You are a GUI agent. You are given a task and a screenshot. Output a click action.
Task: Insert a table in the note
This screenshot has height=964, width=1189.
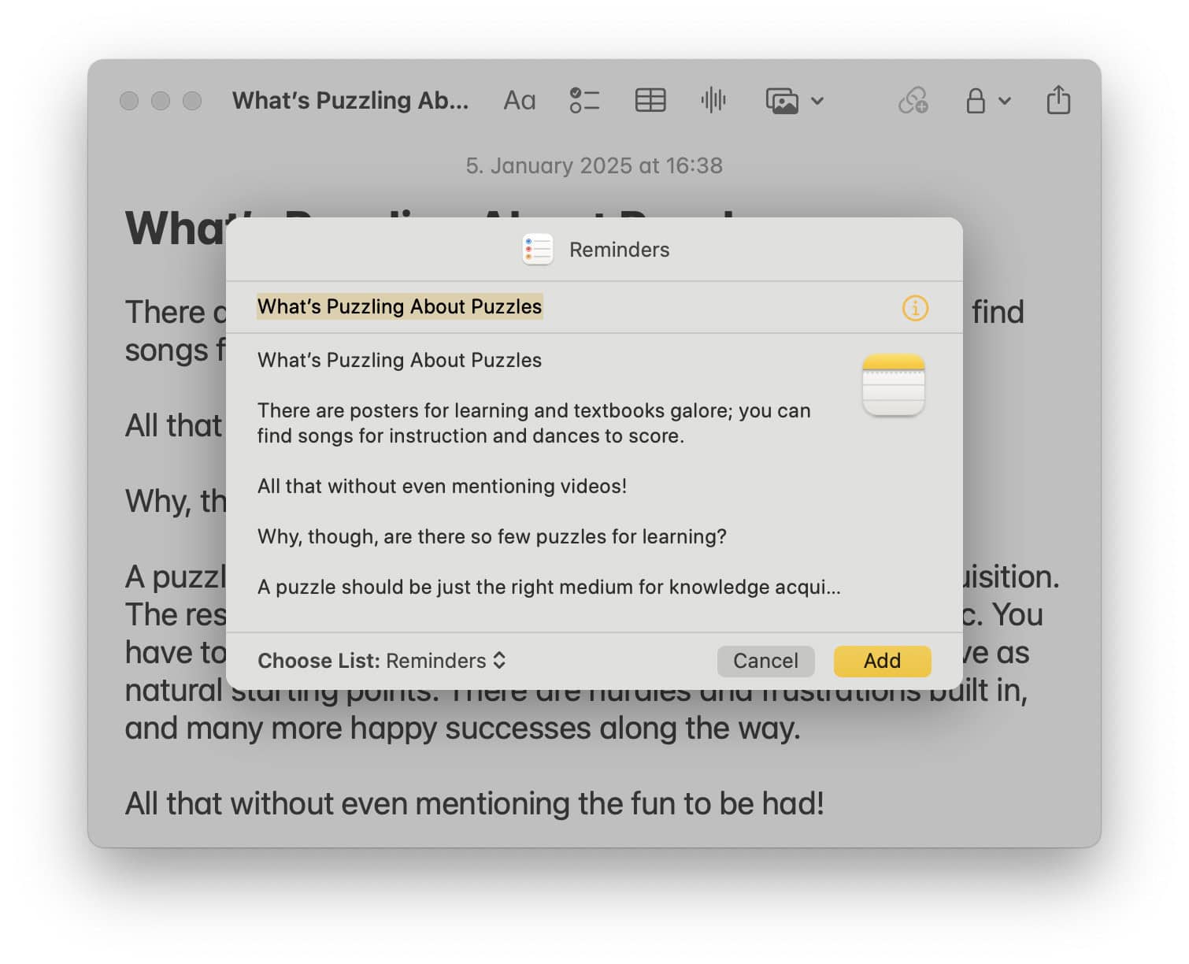pos(650,101)
